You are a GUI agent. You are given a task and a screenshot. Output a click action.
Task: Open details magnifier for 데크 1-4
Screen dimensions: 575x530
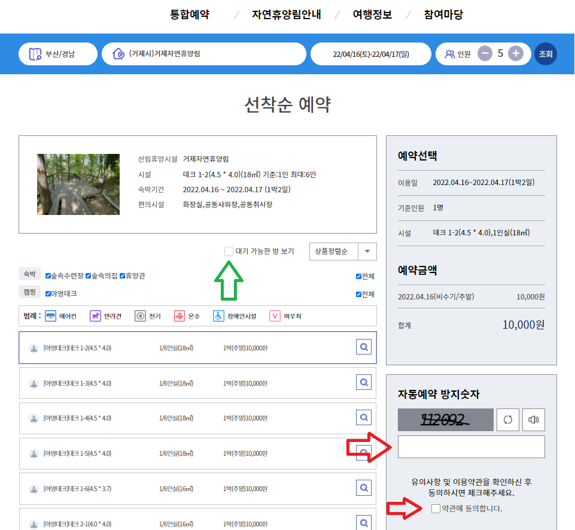[x=364, y=417]
